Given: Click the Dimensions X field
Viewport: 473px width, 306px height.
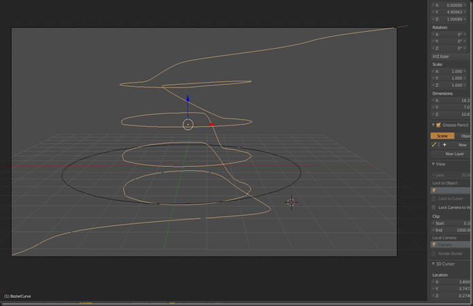Looking at the screenshot, I should click(451, 100).
